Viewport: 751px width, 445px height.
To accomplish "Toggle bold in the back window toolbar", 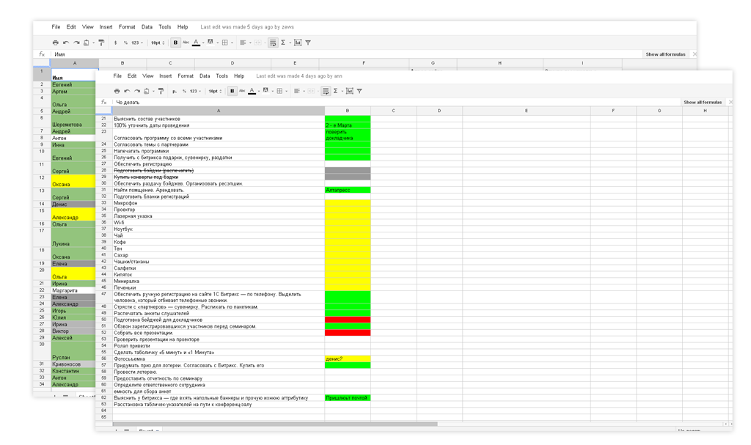I will click(176, 43).
